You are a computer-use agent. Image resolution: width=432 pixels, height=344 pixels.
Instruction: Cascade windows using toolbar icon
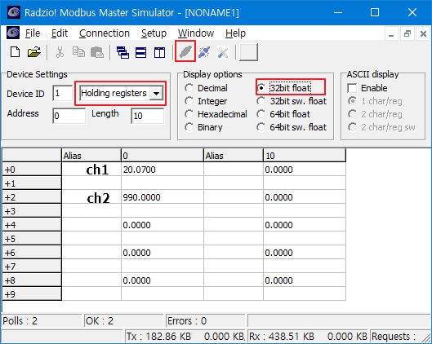pyautogui.click(x=122, y=52)
